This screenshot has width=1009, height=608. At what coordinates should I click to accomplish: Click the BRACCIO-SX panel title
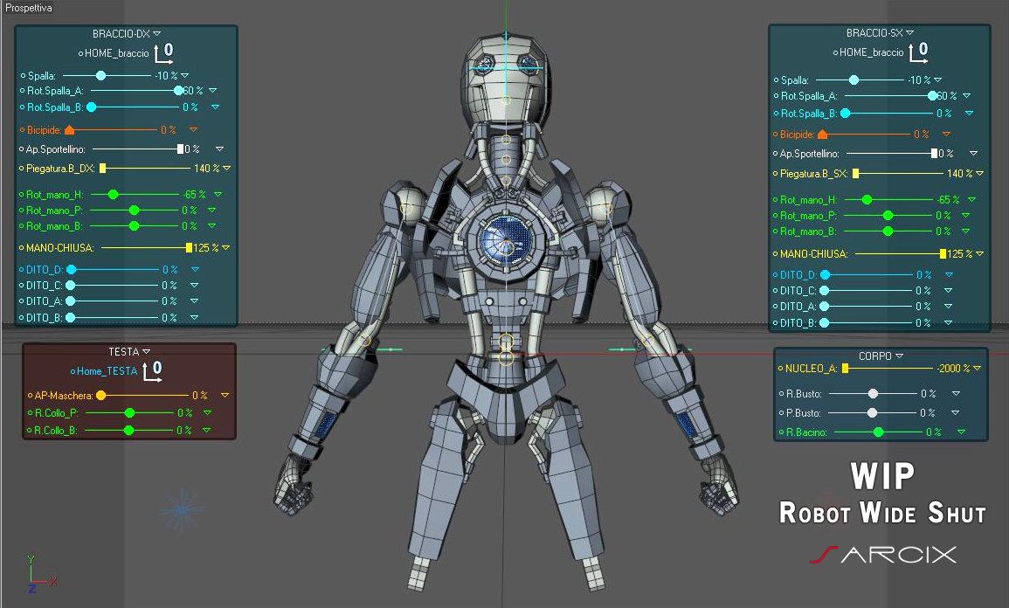(874, 33)
